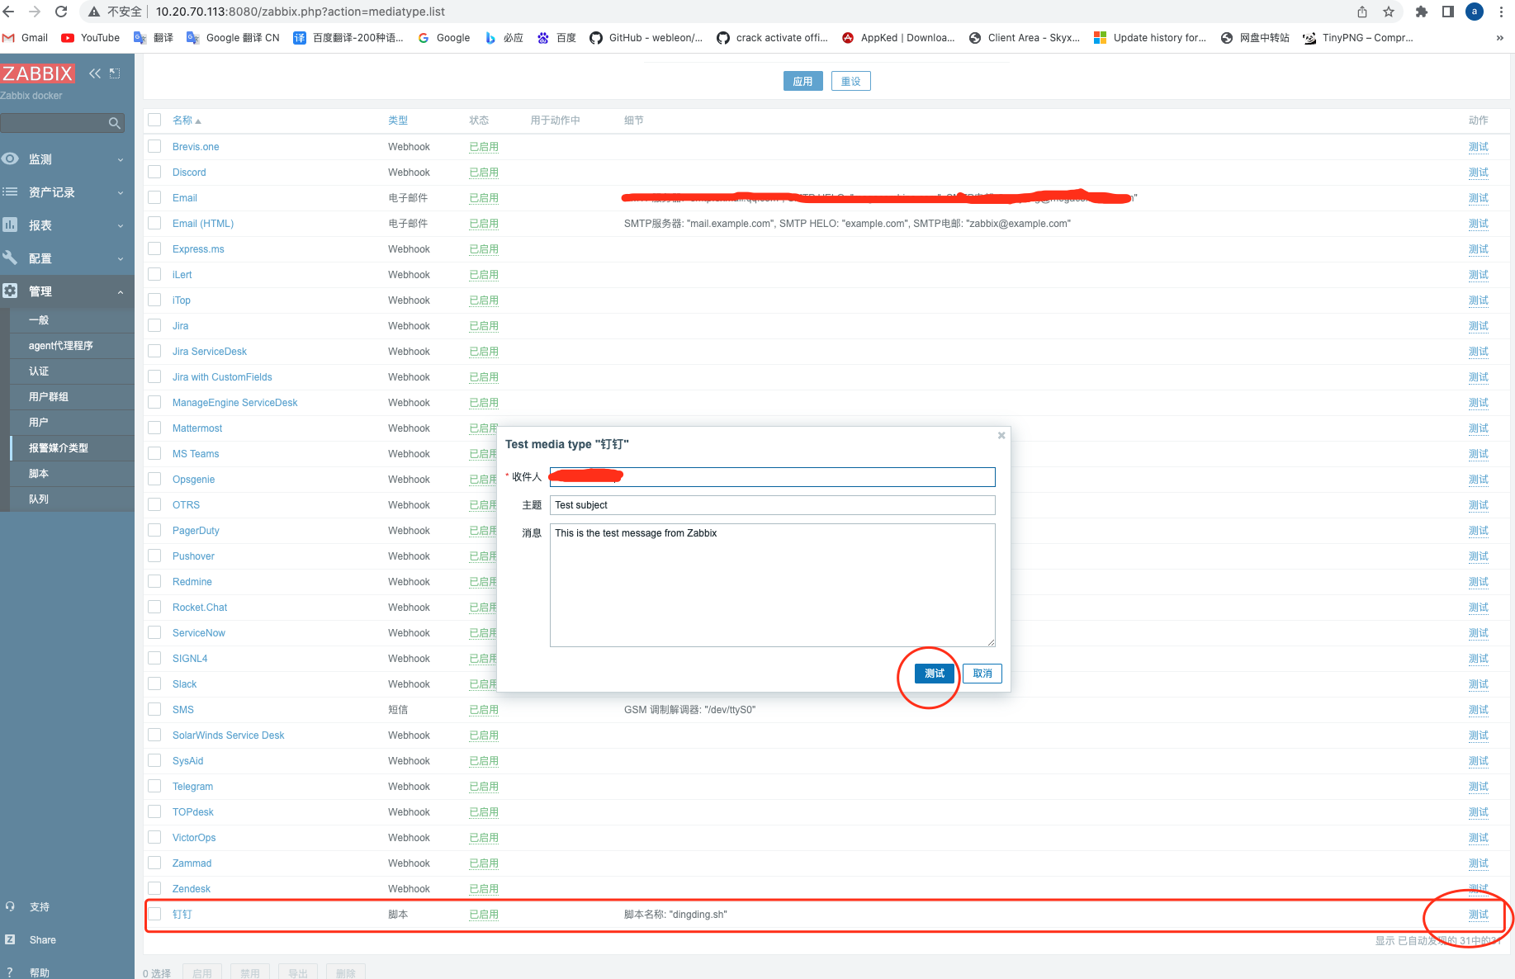This screenshot has width=1515, height=979.
Task: Click the headset icon for 支持
Action: tap(10, 906)
